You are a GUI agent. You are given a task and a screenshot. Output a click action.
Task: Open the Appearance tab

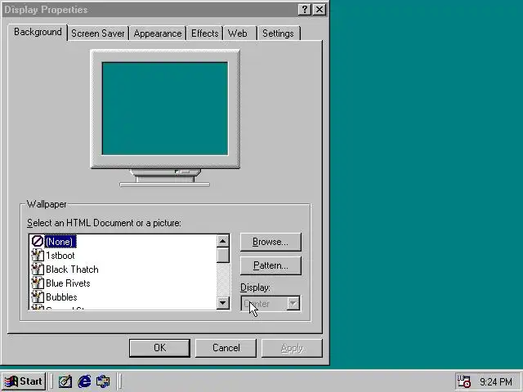pyautogui.click(x=158, y=33)
